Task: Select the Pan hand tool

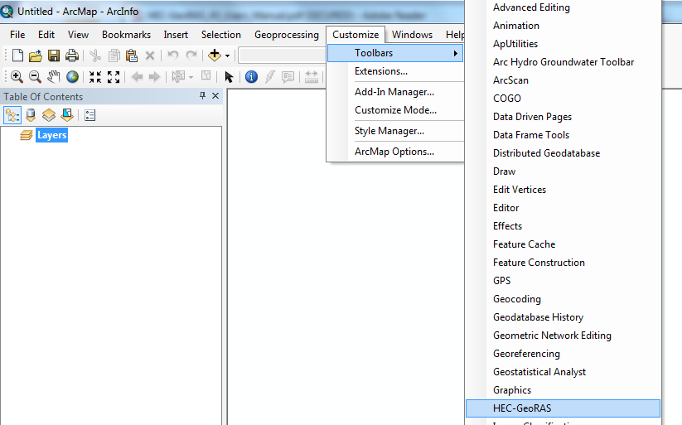Action: [54, 77]
